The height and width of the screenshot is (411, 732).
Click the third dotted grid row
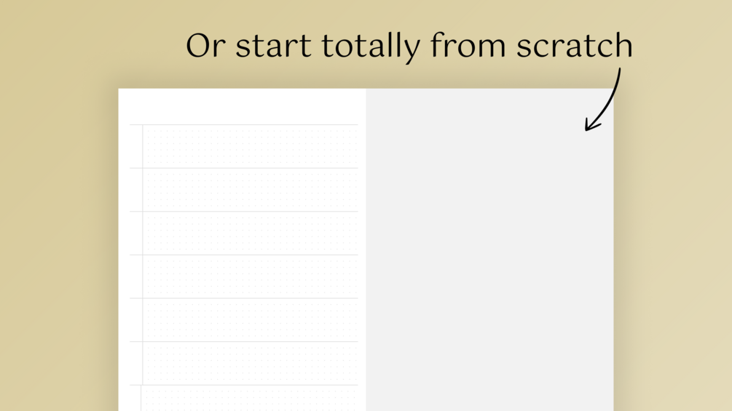(251, 233)
